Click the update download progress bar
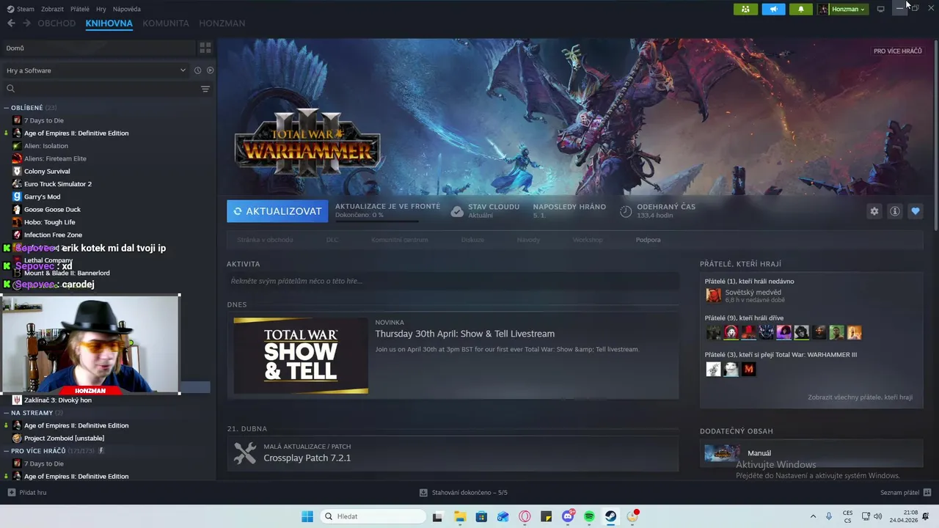This screenshot has width=939, height=528. [x=377, y=221]
